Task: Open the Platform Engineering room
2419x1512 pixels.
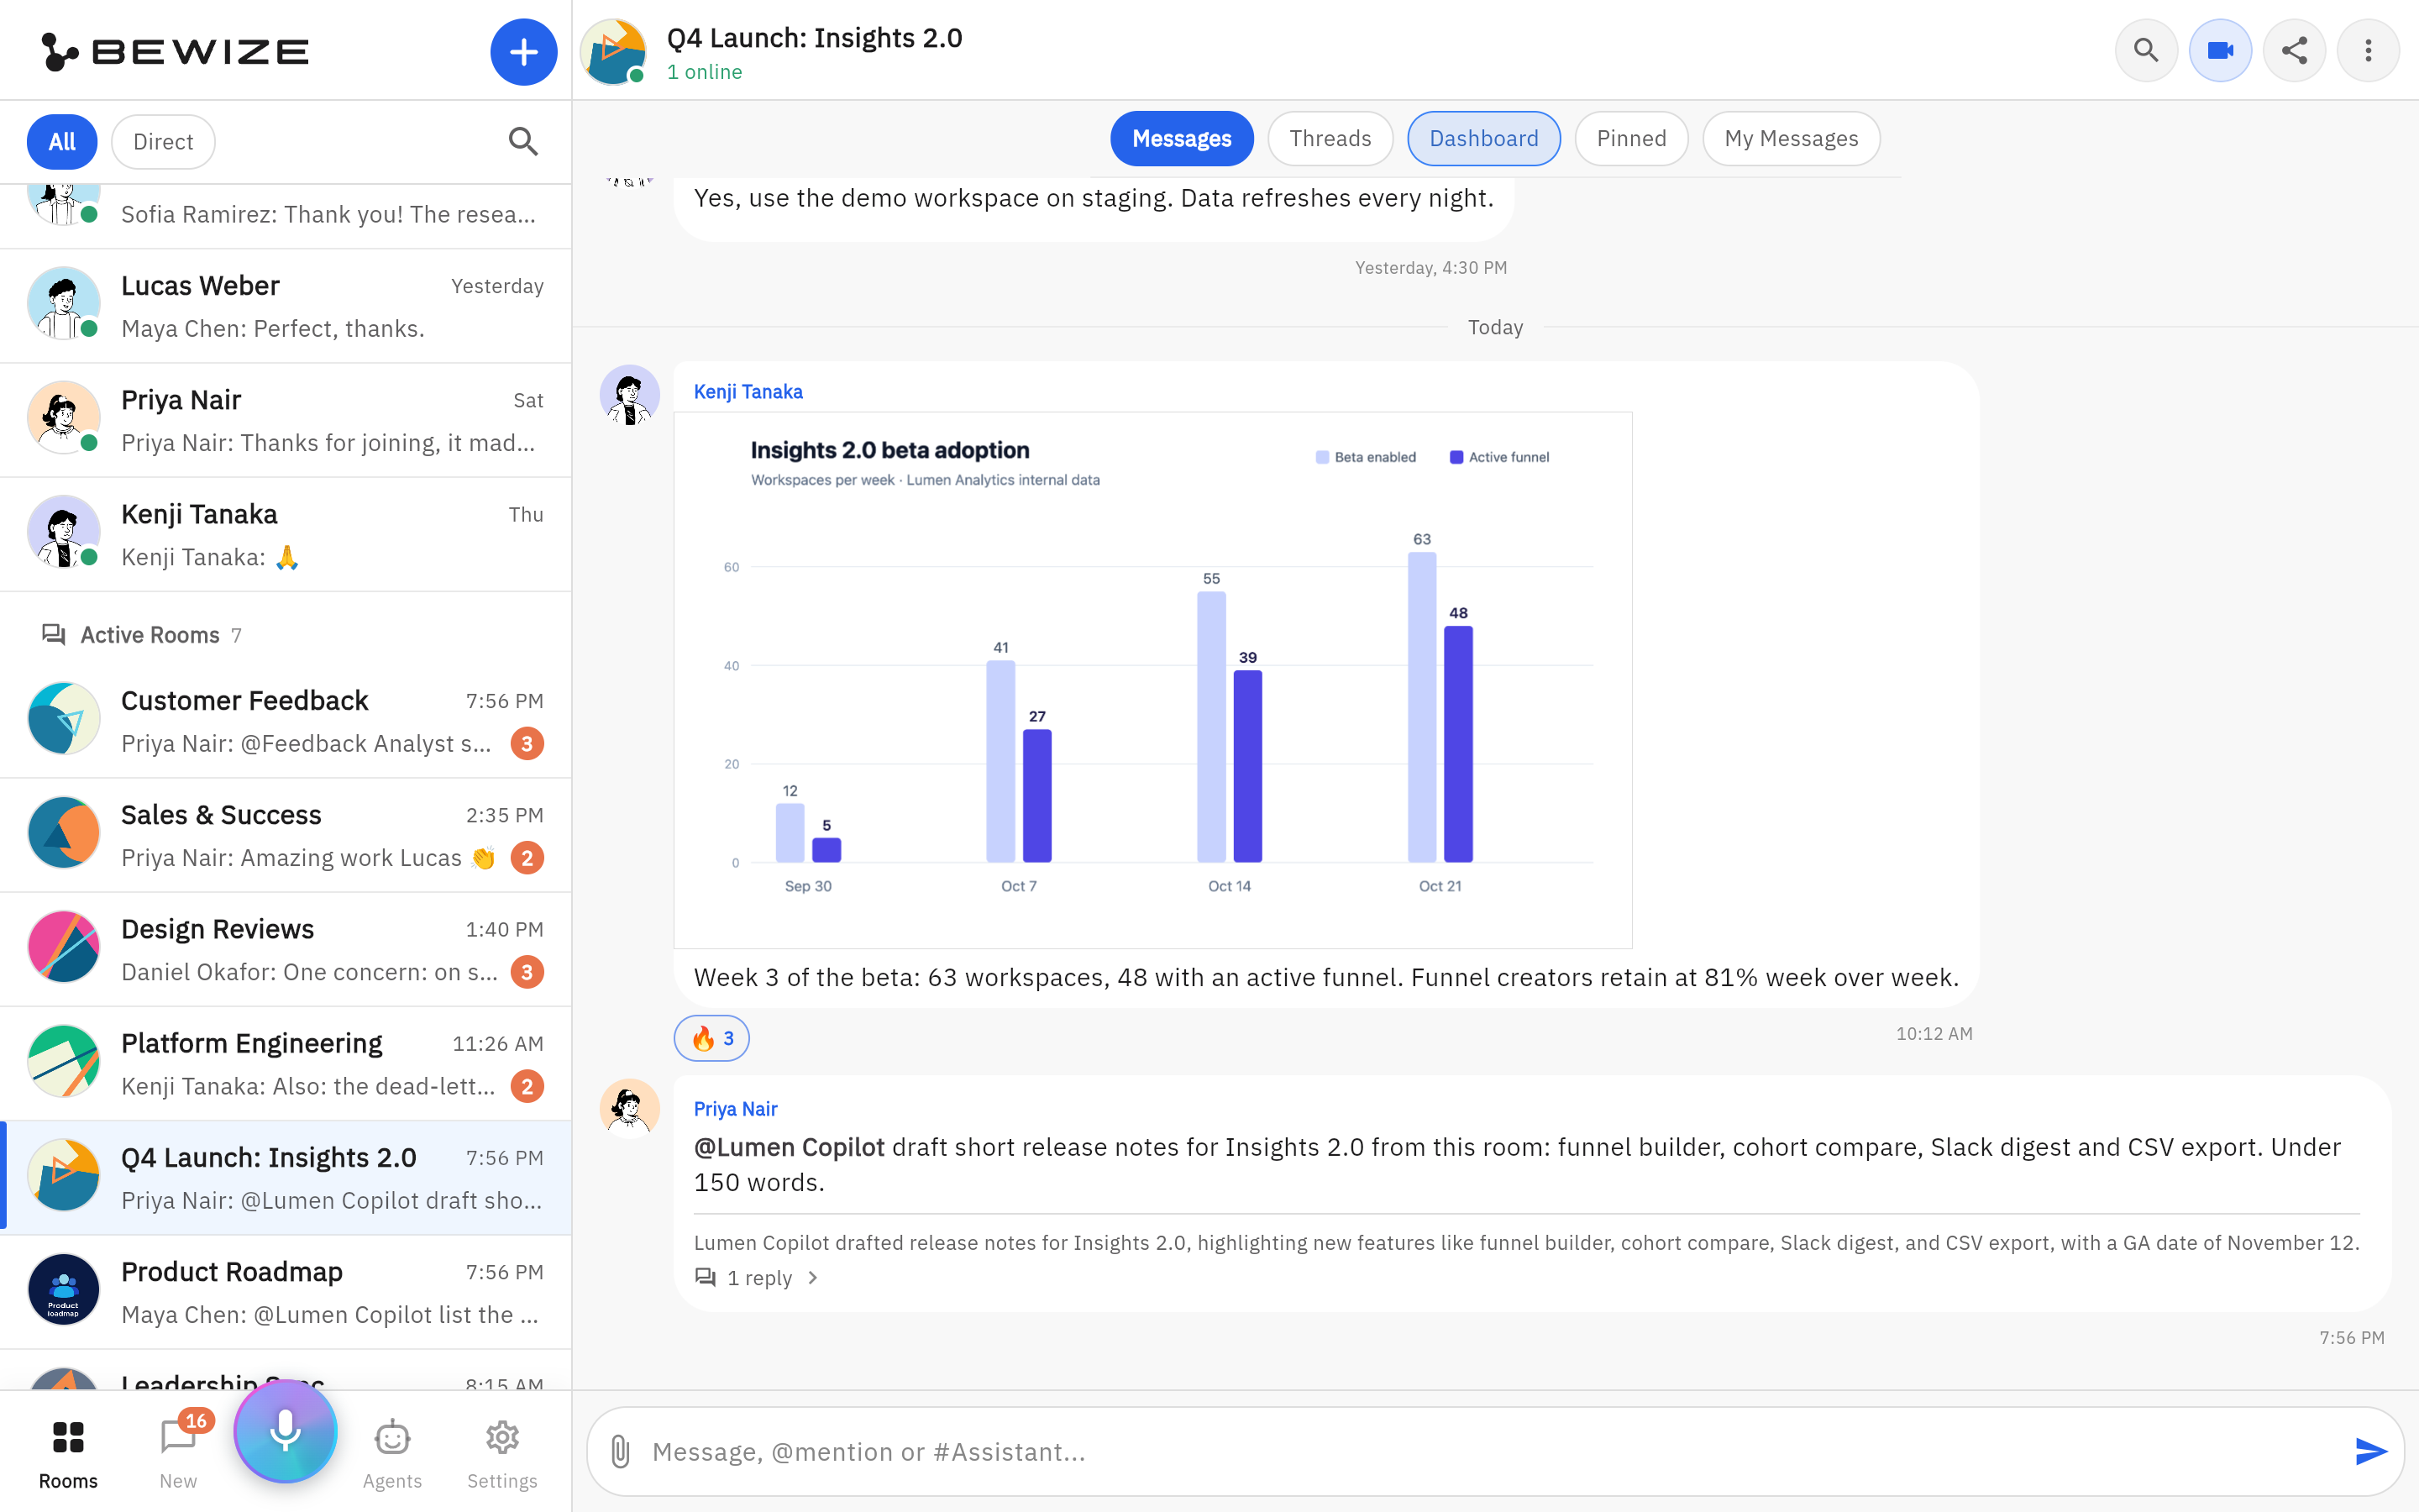Action: (x=286, y=1063)
